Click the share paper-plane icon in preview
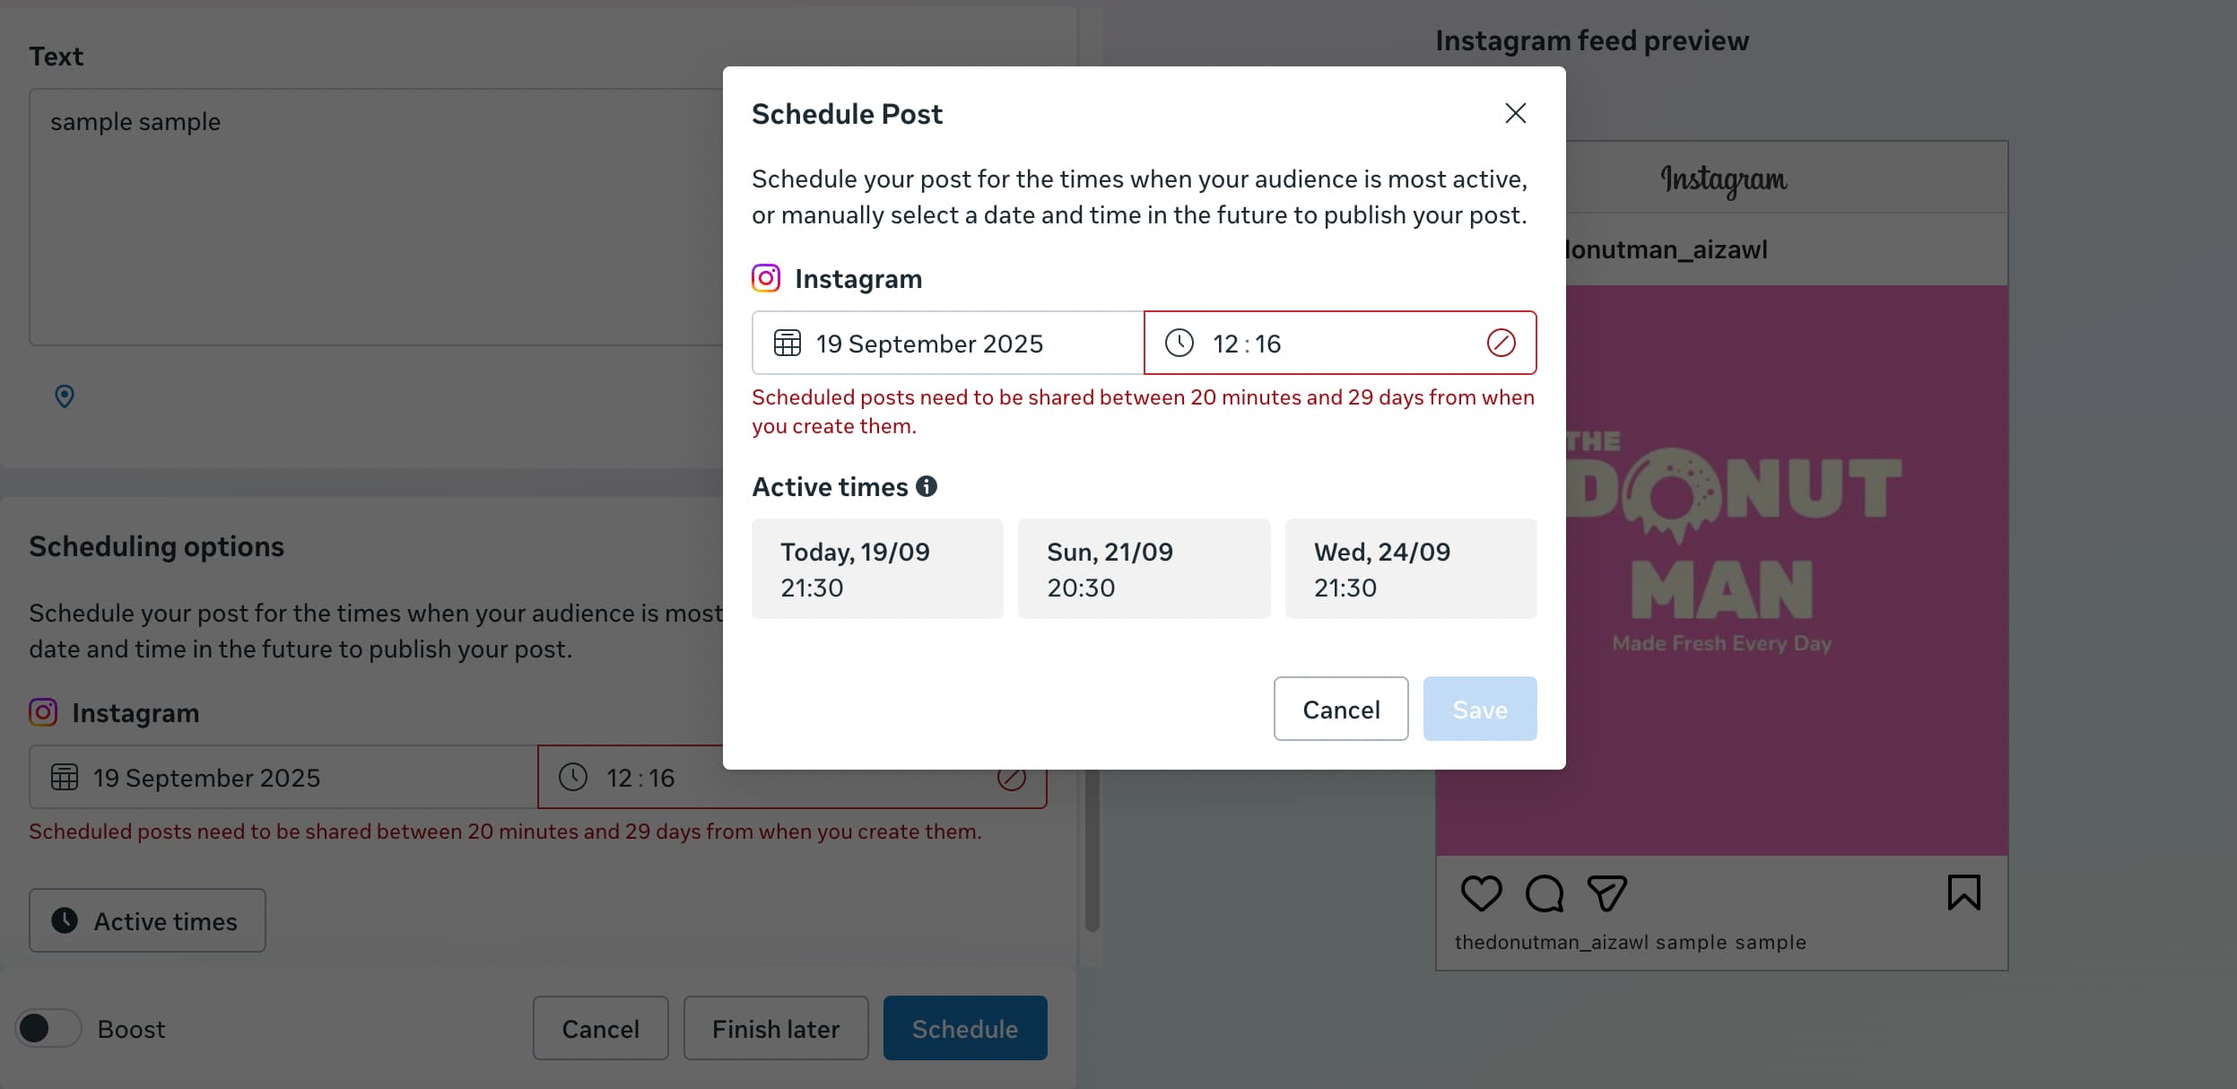Image resolution: width=2237 pixels, height=1089 pixels. point(1606,893)
